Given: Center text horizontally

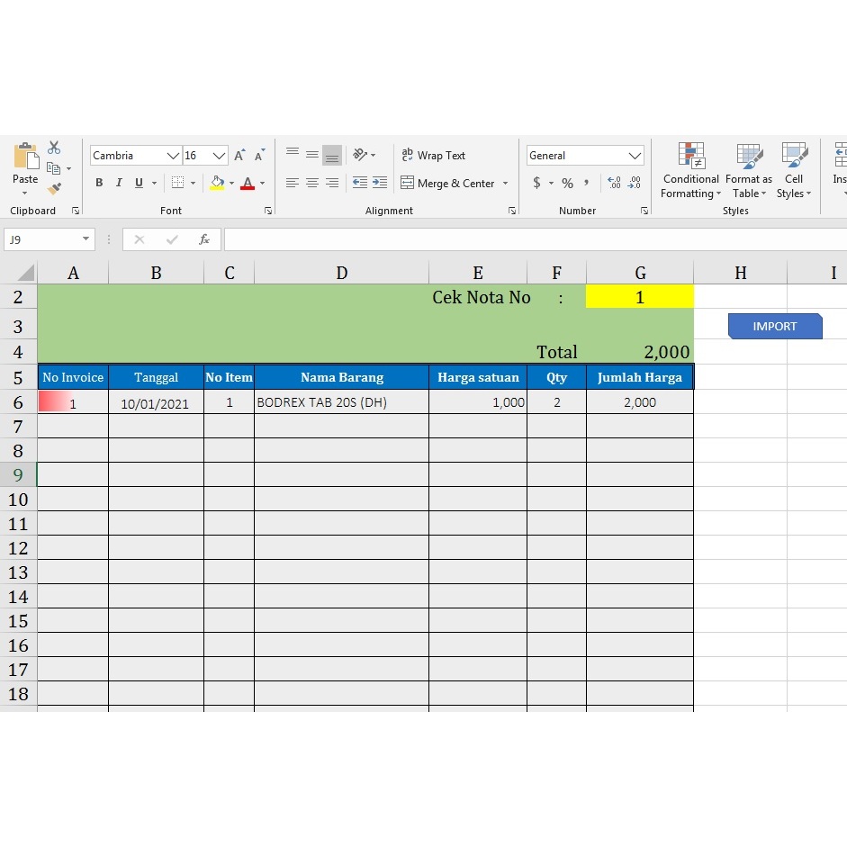Looking at the screenshot, I should [312, 183].
